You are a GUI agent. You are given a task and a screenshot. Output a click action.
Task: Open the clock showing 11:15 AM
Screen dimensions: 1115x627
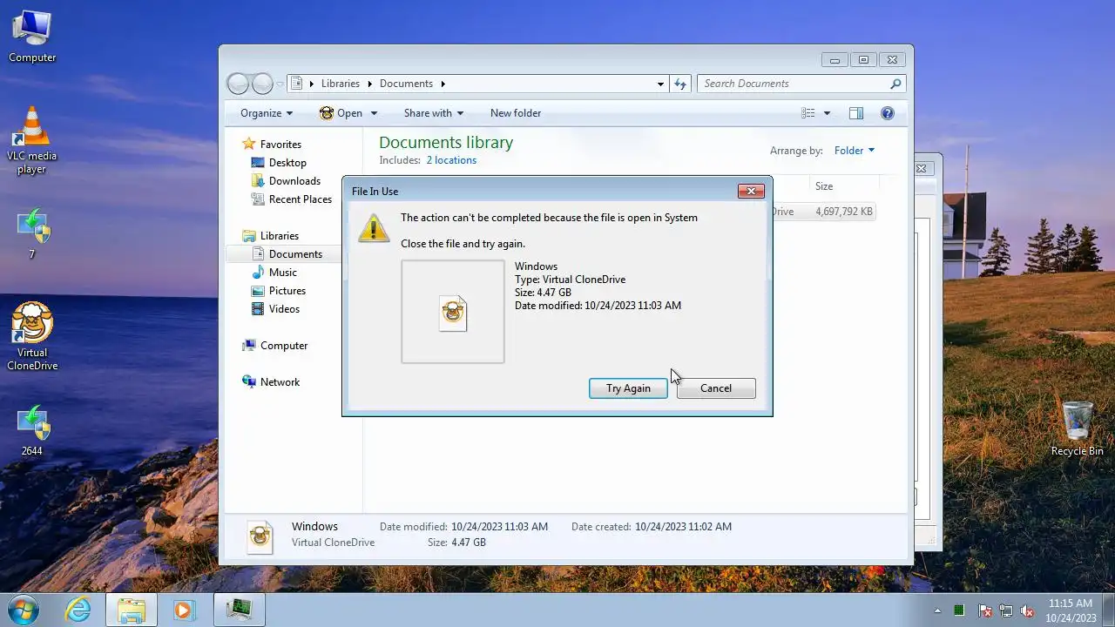pyautogui.click(x=1071, y=610)
